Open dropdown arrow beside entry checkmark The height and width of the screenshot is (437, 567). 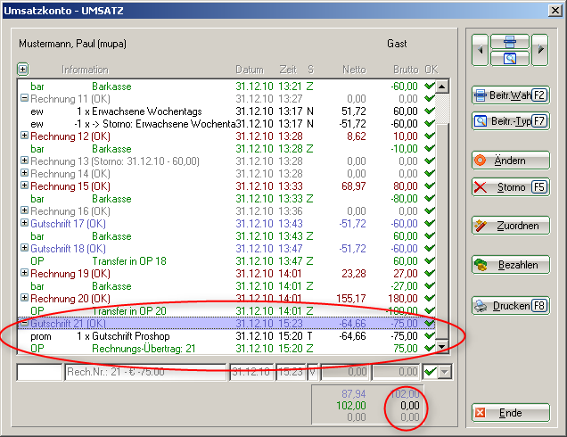coord(445,372)
